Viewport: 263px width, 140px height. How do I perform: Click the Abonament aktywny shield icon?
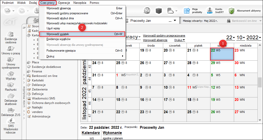point(232,11)
